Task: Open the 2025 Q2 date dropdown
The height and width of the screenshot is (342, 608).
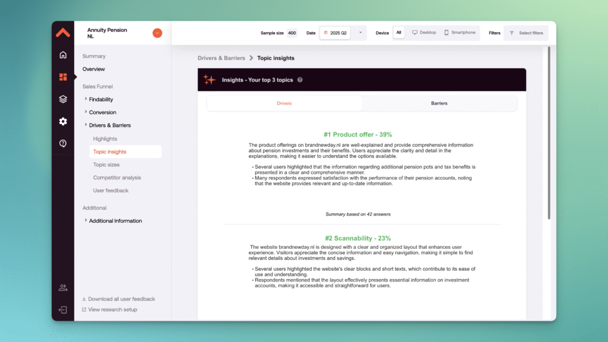Action: (343, 33)
